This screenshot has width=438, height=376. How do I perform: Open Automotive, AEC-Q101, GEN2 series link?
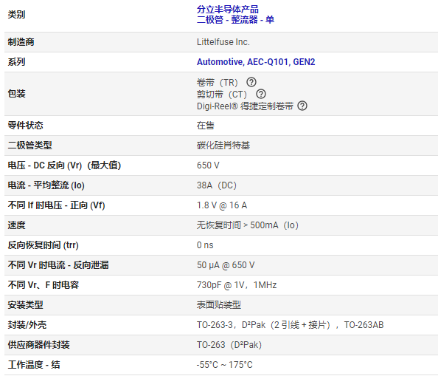click(256, 62)
